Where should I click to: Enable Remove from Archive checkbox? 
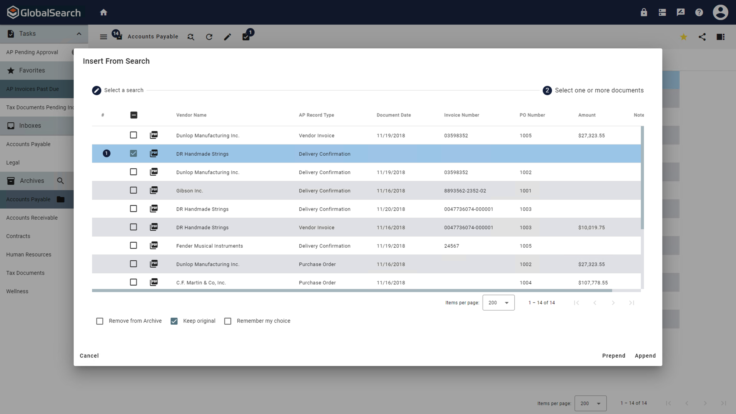[100, 321]
